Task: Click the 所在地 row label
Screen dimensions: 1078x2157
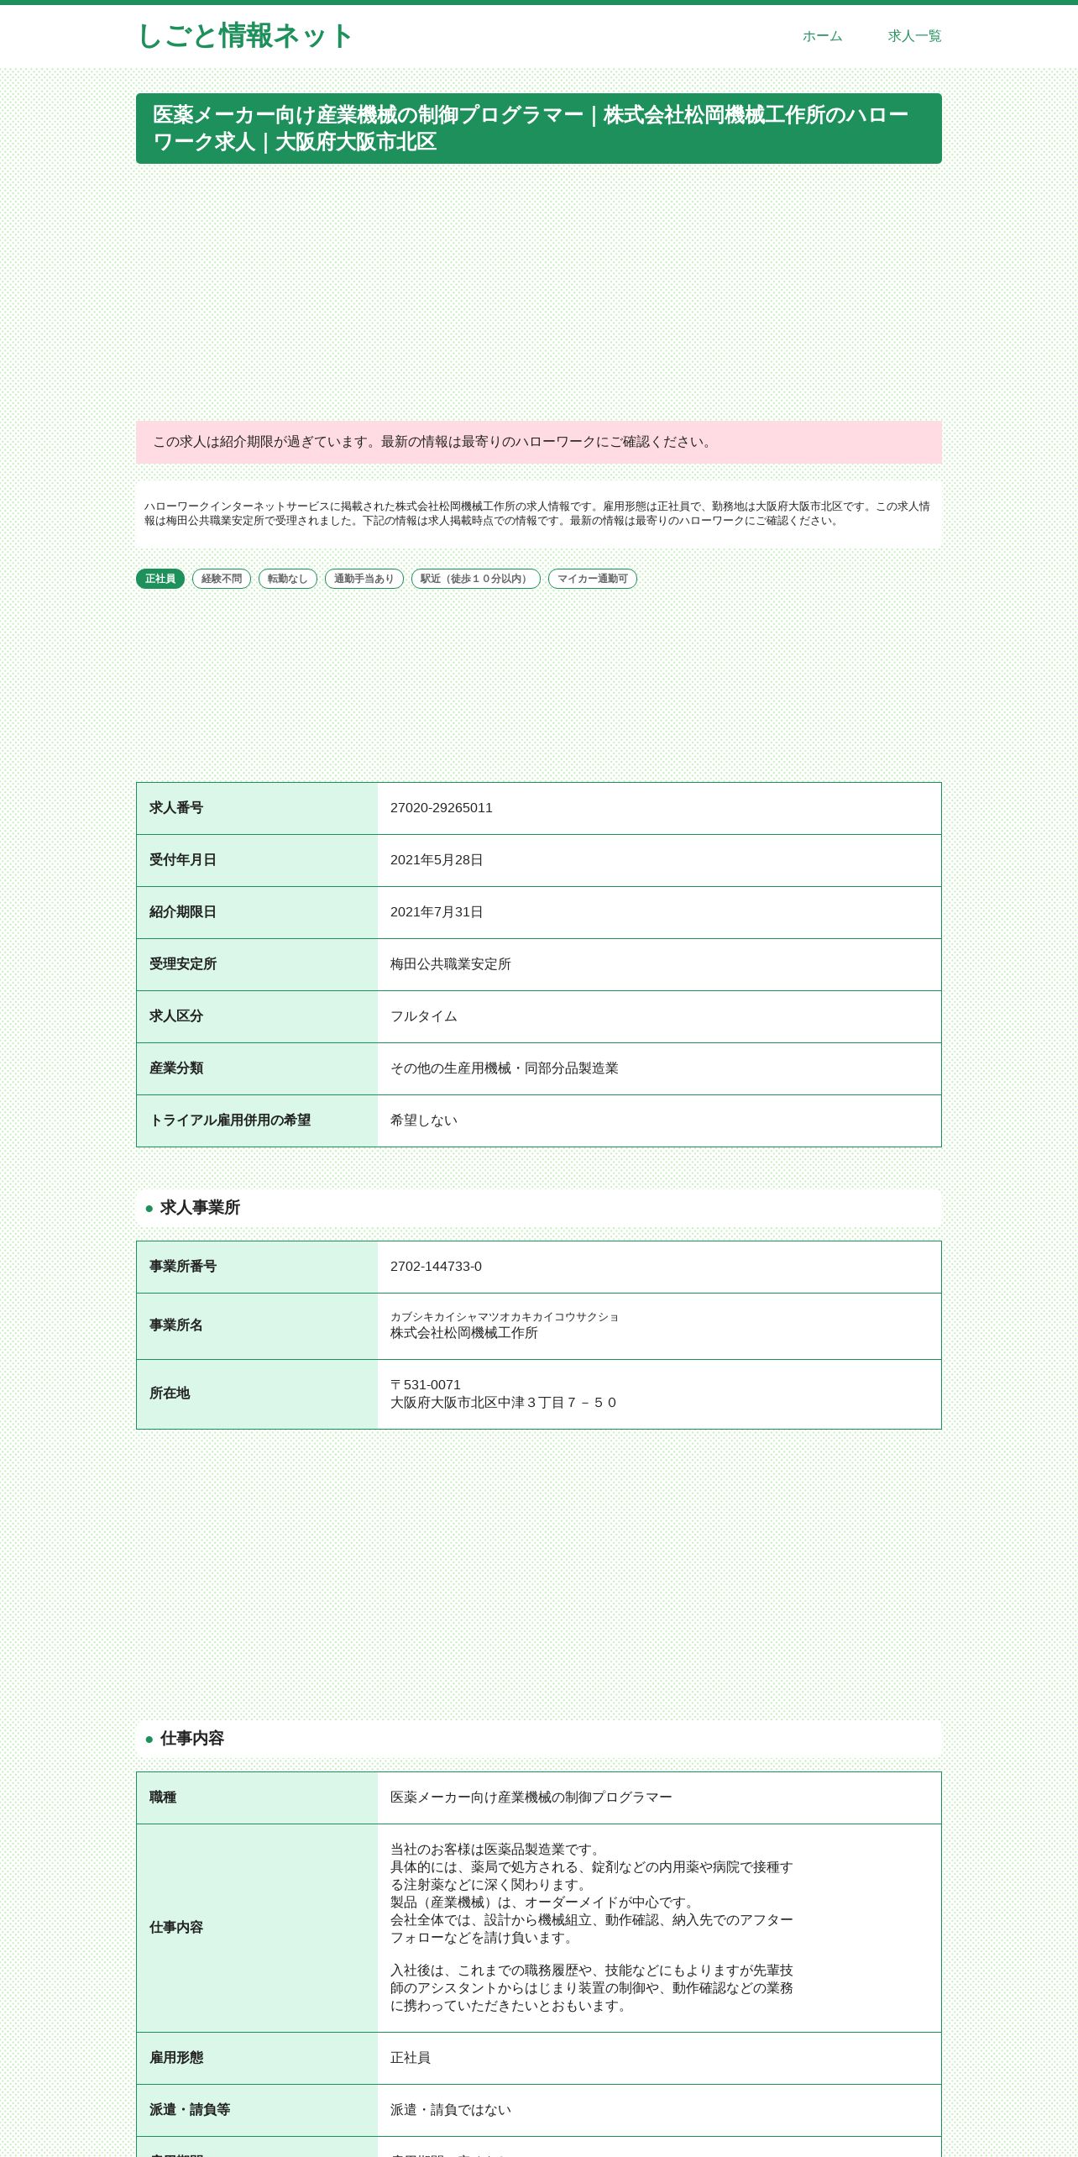Action: point(170,1393)
